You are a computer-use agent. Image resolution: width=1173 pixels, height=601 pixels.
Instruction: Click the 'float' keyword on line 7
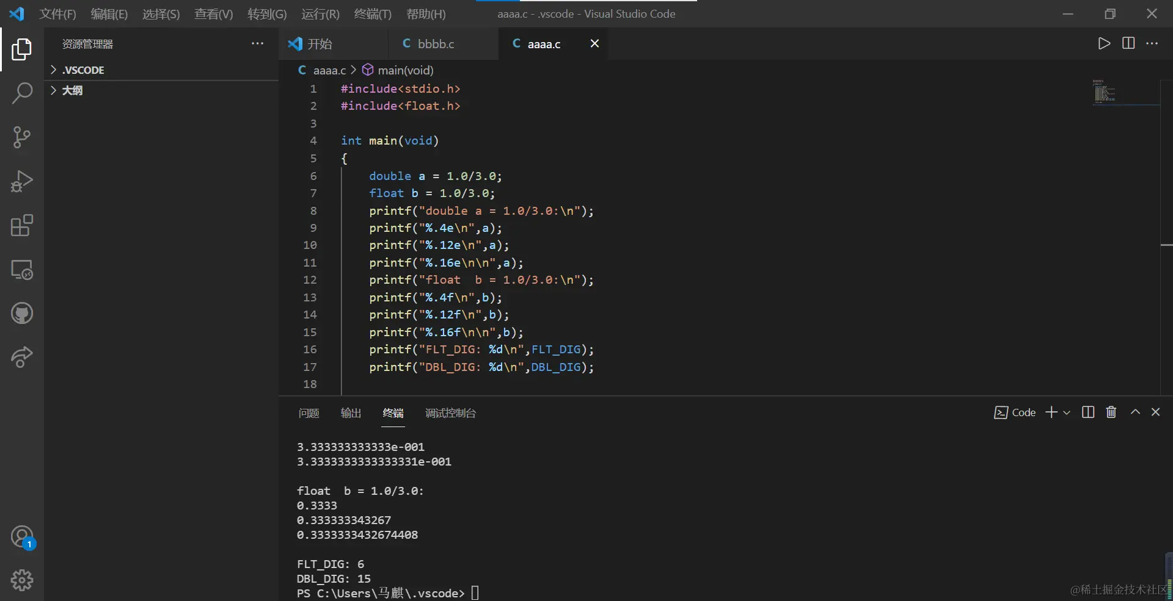pyautogui.click(x=386, y=193)
